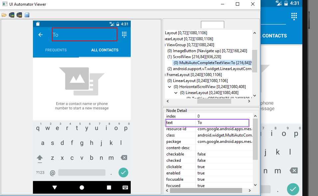This screenshot has height=196, width=318.
Task: Tap the k key in the emulator window
Action: [278, 152]
